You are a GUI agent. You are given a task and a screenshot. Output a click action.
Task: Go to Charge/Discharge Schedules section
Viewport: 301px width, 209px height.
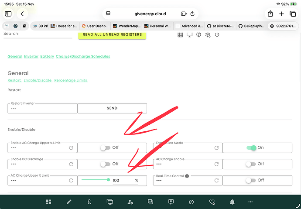point(83,56)
